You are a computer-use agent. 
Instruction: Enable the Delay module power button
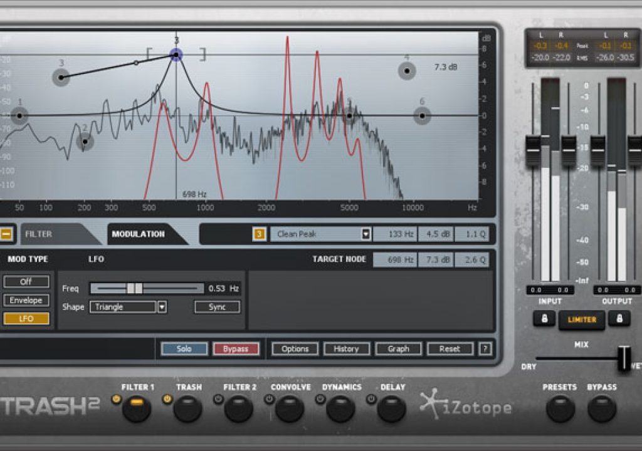(x=371, y=398)
